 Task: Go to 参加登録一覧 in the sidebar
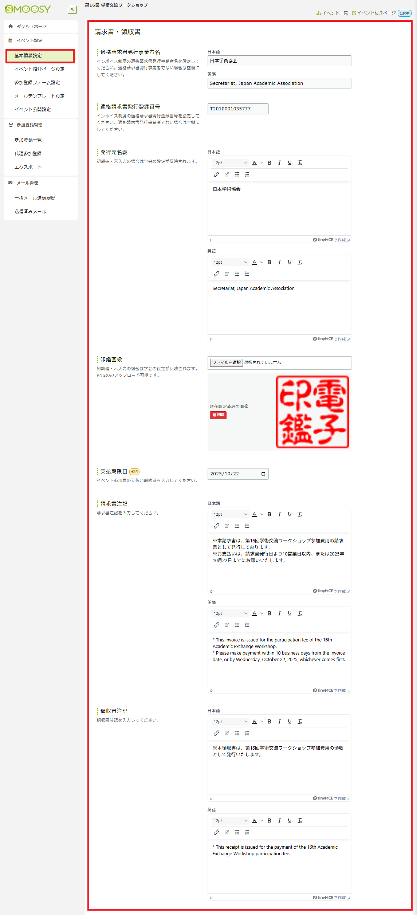coord(28,140)
